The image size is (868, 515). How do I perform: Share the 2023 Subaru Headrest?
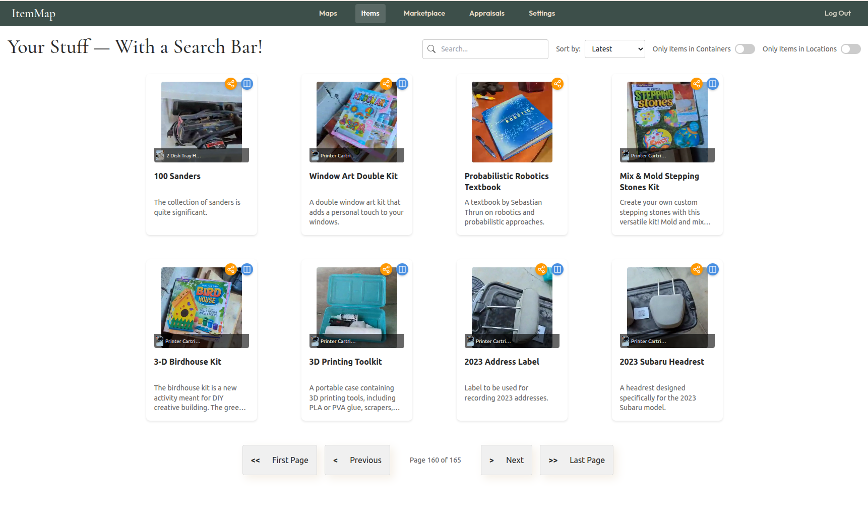pyautogui.click(x=697, y=269)
